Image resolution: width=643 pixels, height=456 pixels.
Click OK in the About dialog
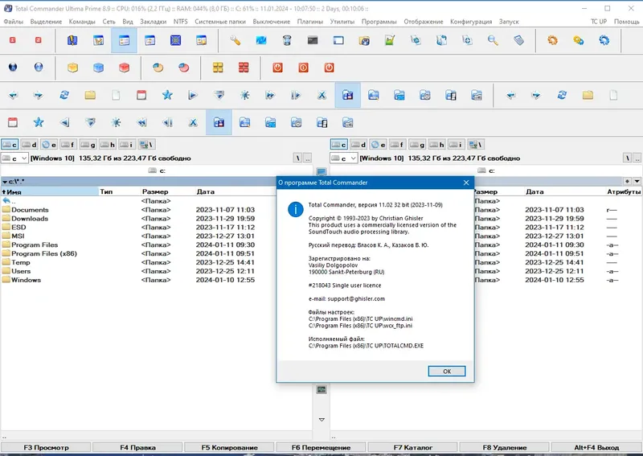pos(447,371)
